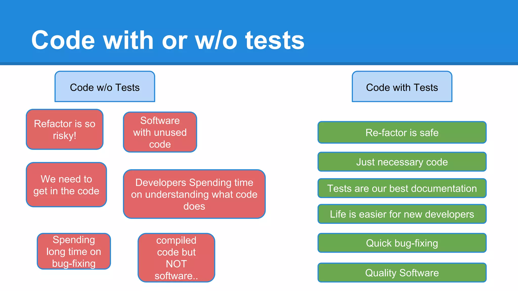
Task: Click 'Tests are our best documentation' bar
Action: coord(402,188)
